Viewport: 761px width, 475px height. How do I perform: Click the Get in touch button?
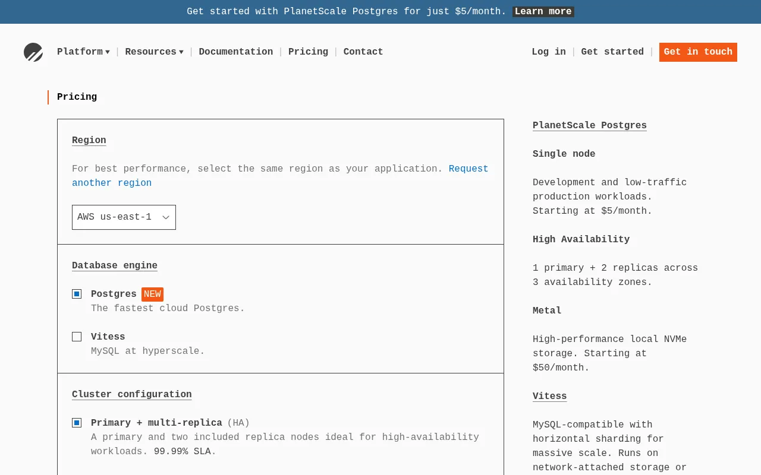pos(698,52)
